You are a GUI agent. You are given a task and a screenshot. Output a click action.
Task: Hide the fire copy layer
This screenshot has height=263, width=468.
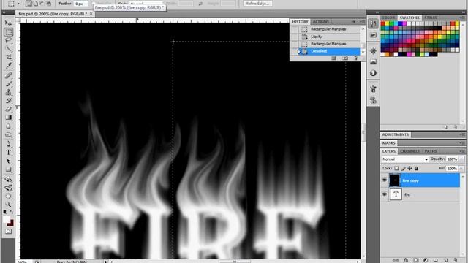pos(385,180)
